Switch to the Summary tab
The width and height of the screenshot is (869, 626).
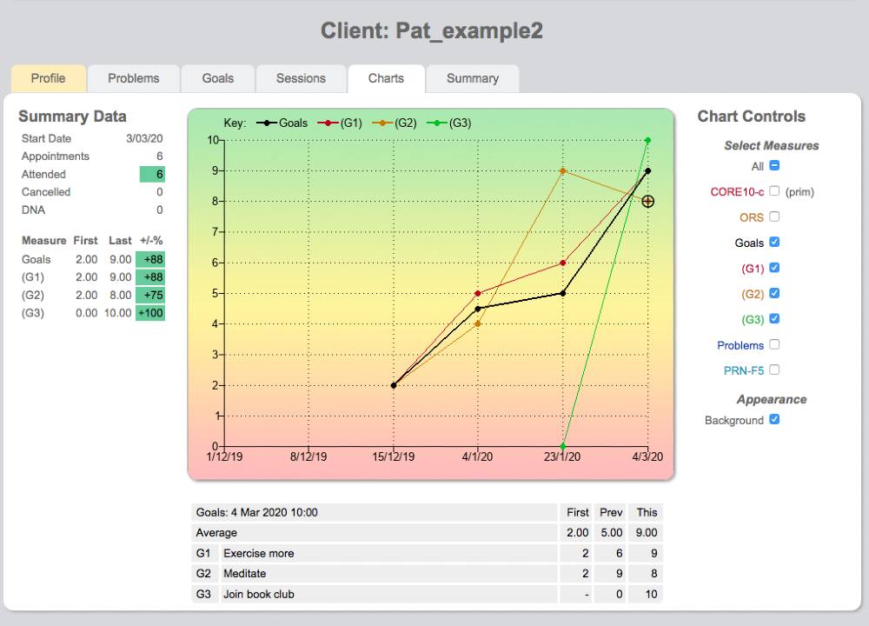point(473,78)
